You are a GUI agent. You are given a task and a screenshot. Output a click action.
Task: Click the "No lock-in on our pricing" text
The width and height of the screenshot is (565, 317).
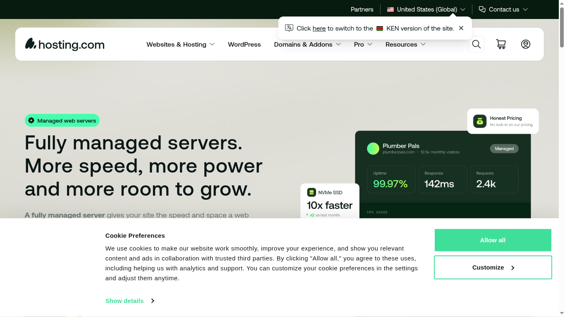pyautogui.click(x=511, y=125)
